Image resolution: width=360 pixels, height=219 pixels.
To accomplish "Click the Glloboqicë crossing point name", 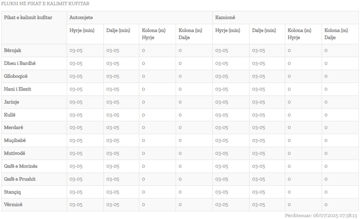I will point(16,76).
